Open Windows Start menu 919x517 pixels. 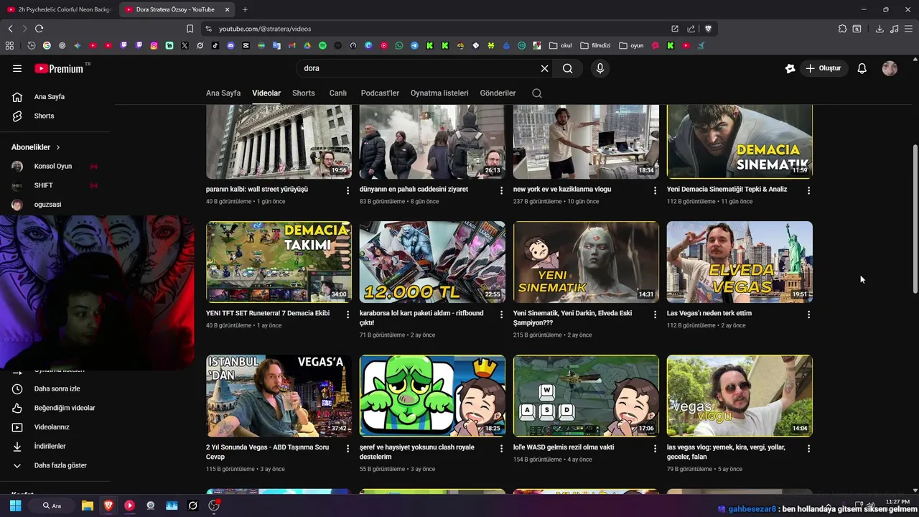(15, 506)
